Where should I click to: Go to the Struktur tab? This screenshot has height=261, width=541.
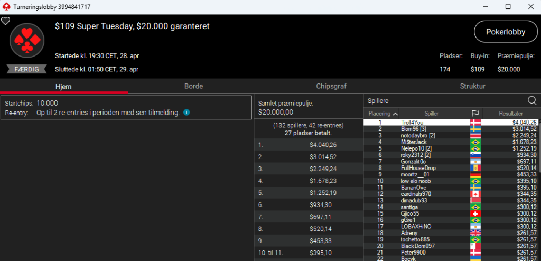coord(472,86)
